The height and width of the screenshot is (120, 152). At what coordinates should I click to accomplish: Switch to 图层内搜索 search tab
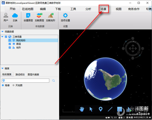tap(33, 75)
